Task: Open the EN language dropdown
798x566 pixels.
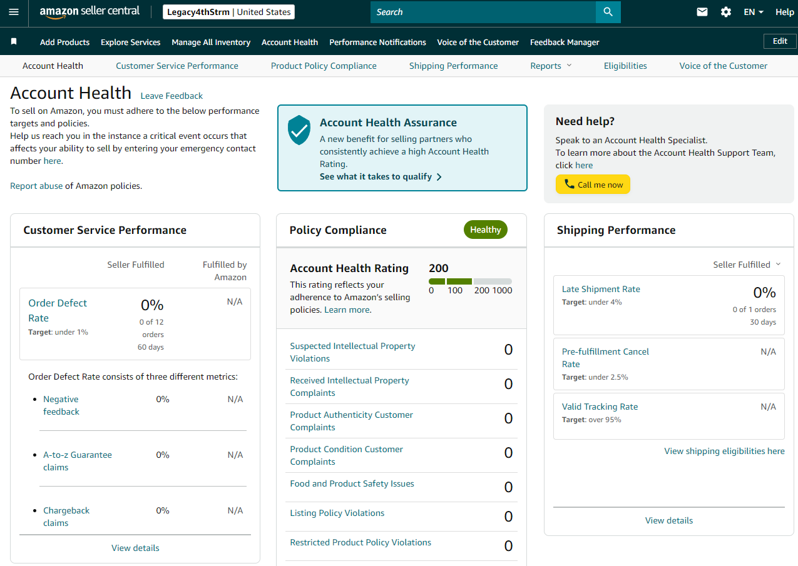Action: click(x=754, y=12)
